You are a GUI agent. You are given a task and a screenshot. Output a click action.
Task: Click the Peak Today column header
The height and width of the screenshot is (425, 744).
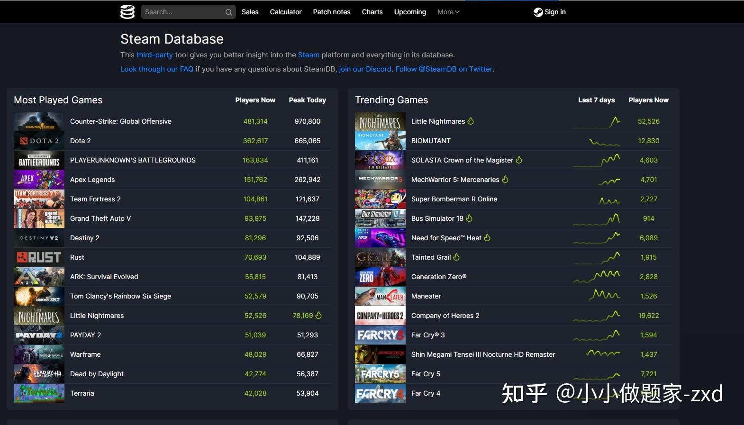[308, 100]
